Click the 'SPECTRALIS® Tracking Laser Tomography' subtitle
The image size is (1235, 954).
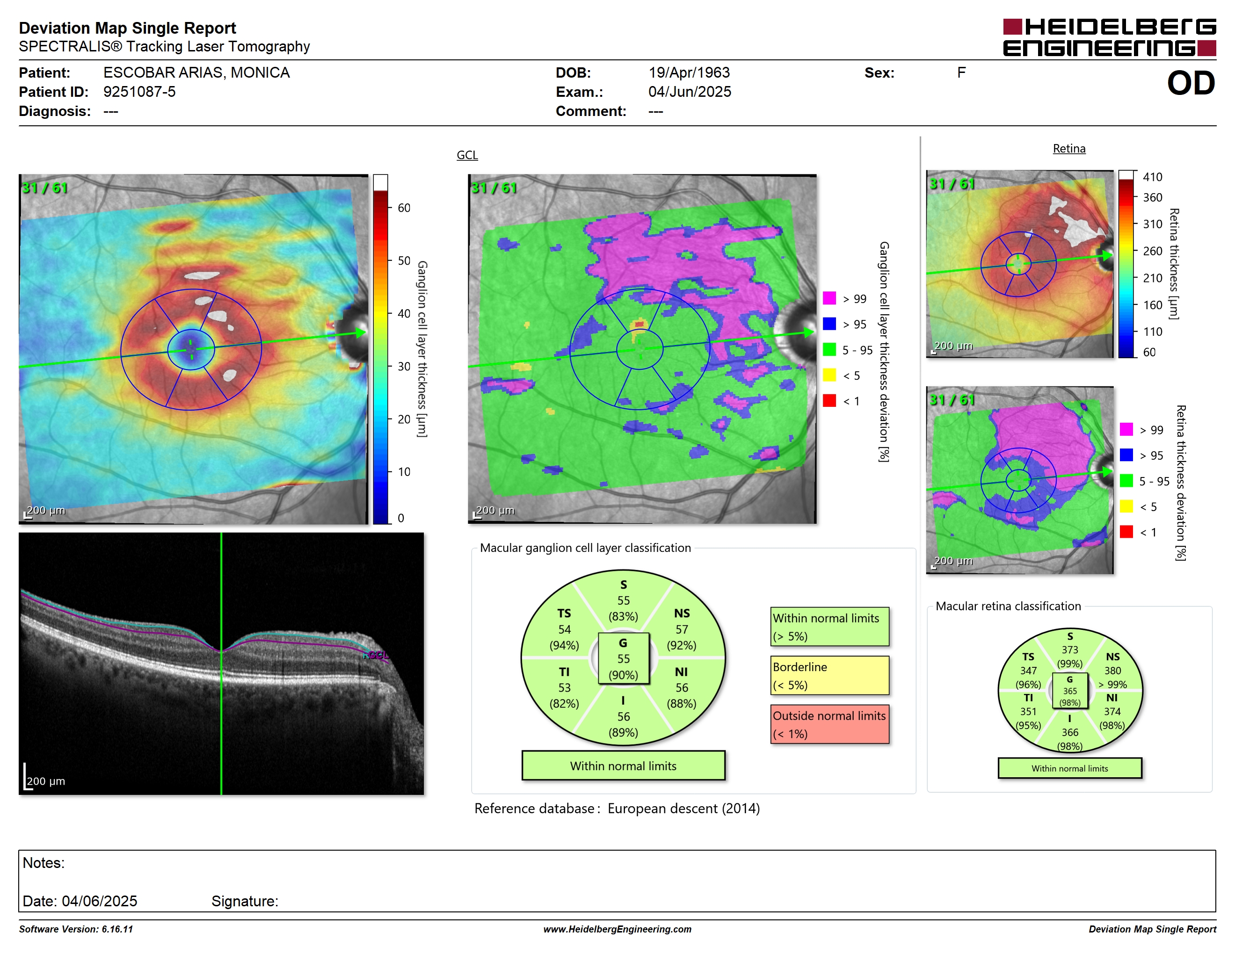click(164, 46)
